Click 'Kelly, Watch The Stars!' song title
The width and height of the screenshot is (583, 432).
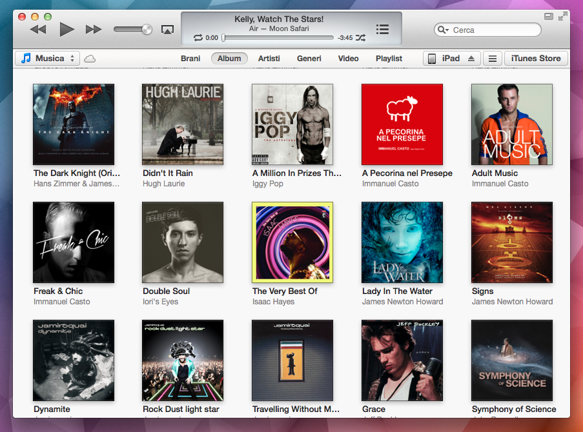click(279, 19)
